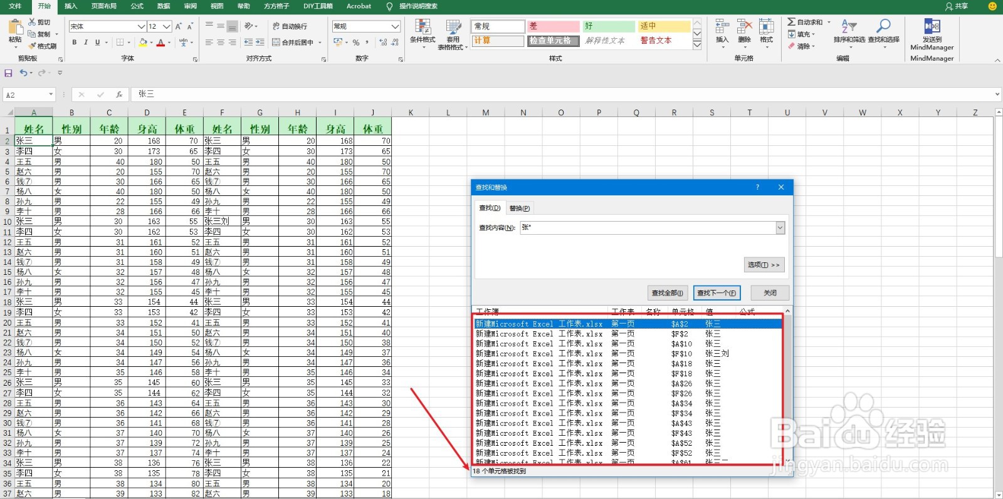
Task: Open the font name dropdown (宋体)
Action: click(x=141, y=26)
